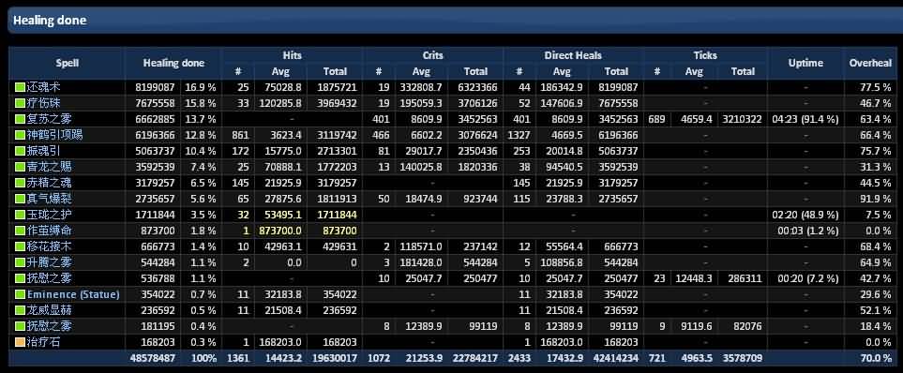Screen dimensions: 903x373
Task: Click the green square beside 疗伤珠
Action: point(20,104)
